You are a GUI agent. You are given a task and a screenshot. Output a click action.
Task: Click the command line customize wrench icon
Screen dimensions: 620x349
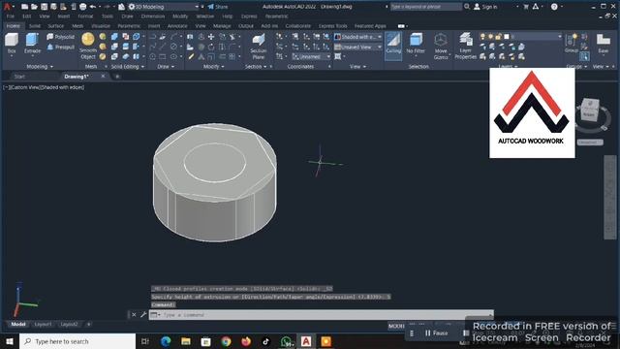(x=143, y=315)
